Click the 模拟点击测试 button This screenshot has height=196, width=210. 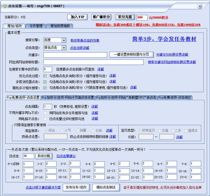106,188
